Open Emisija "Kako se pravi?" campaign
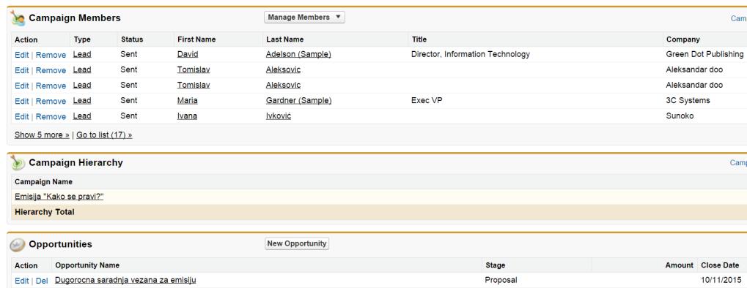 click(x=59, y=197)
